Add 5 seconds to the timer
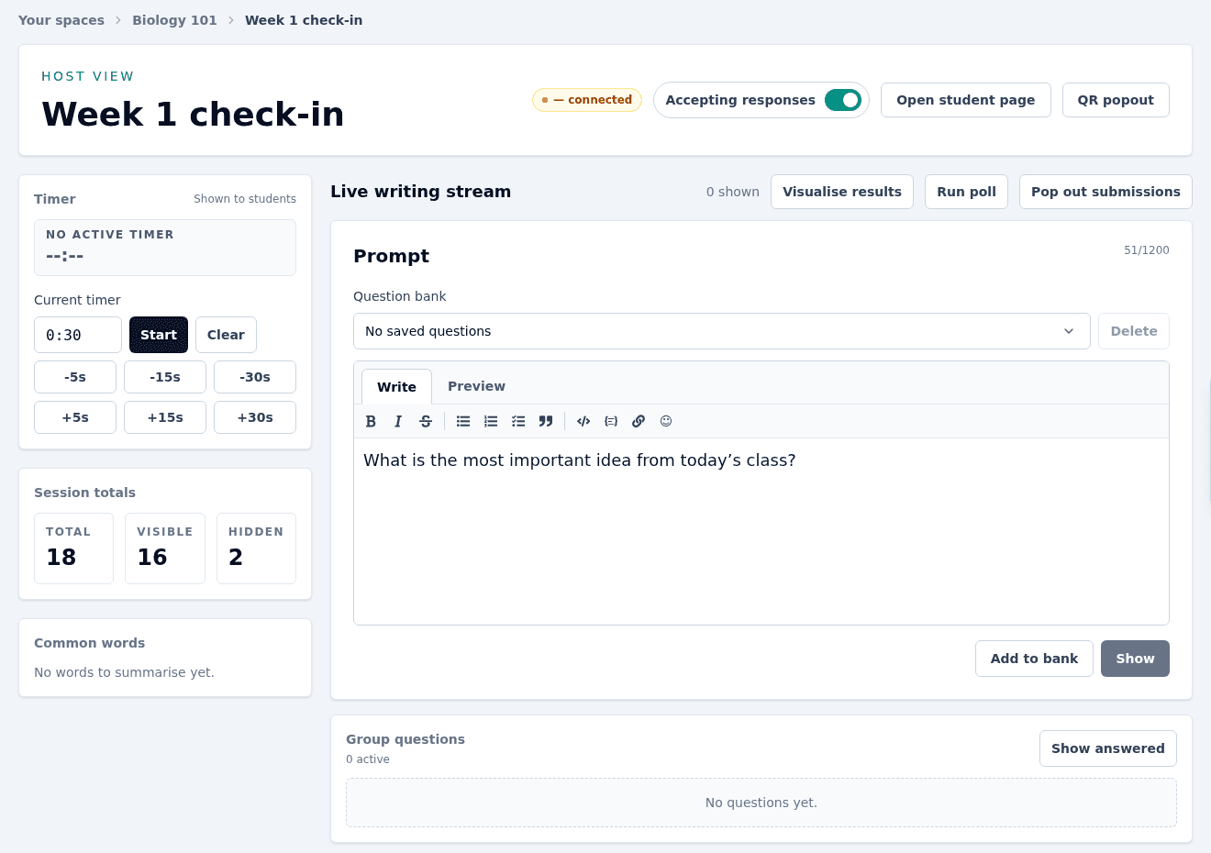 click(75, 417)
